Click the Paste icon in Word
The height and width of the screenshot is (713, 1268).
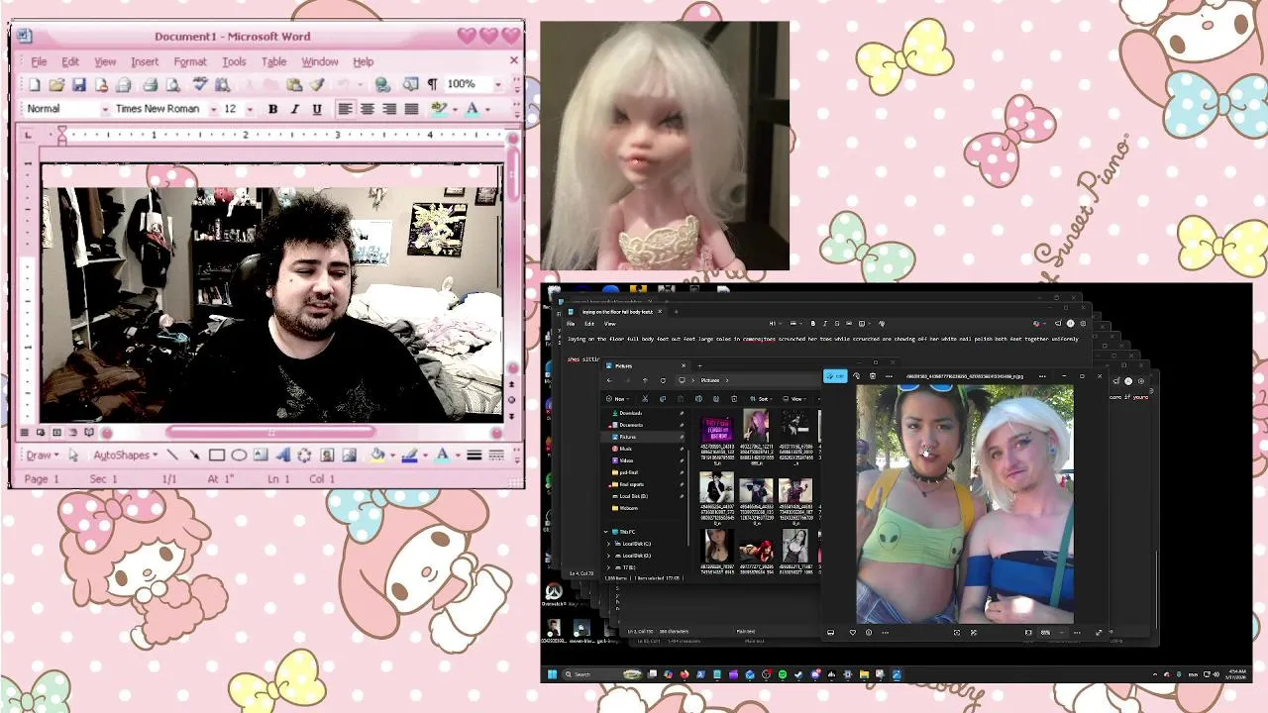click(x=294, y=85)
